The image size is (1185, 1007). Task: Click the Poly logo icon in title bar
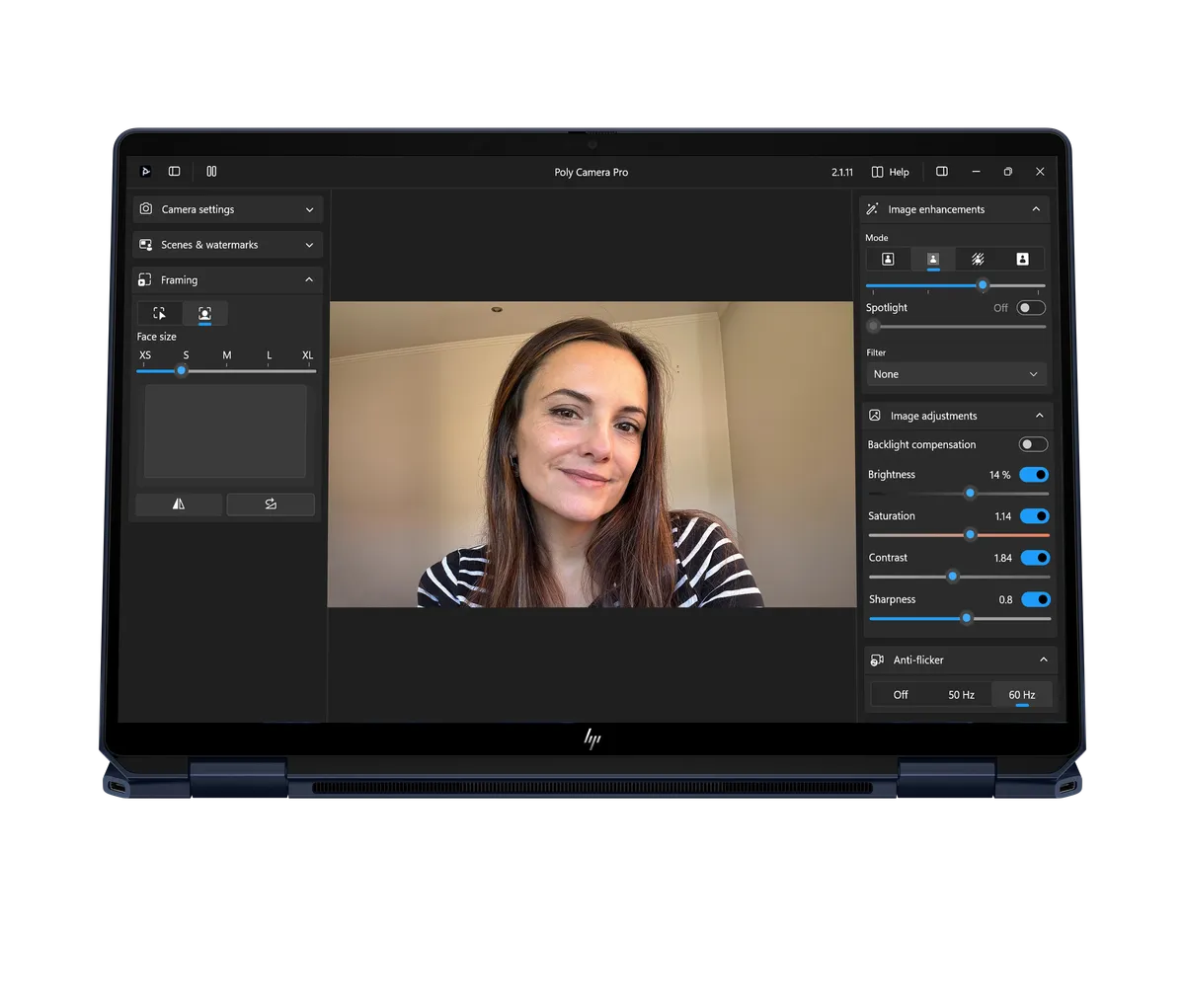click(x=146, y=172)
